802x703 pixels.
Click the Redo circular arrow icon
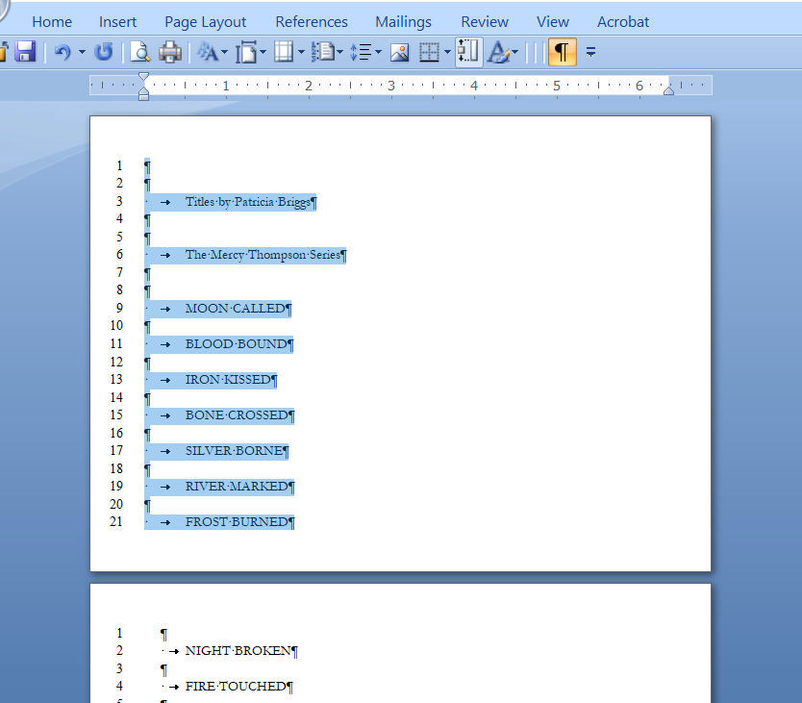[104, 52]
